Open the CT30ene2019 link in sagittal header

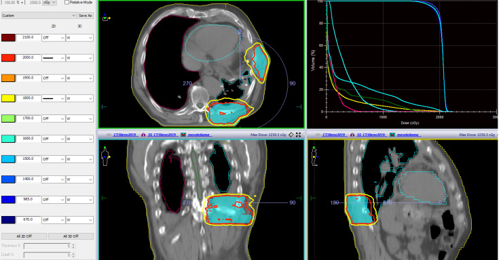[334, 135]
